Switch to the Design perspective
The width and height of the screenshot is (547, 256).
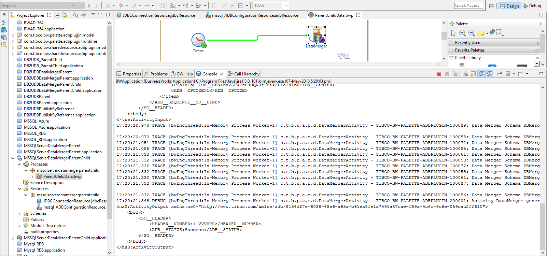[509, 6]
